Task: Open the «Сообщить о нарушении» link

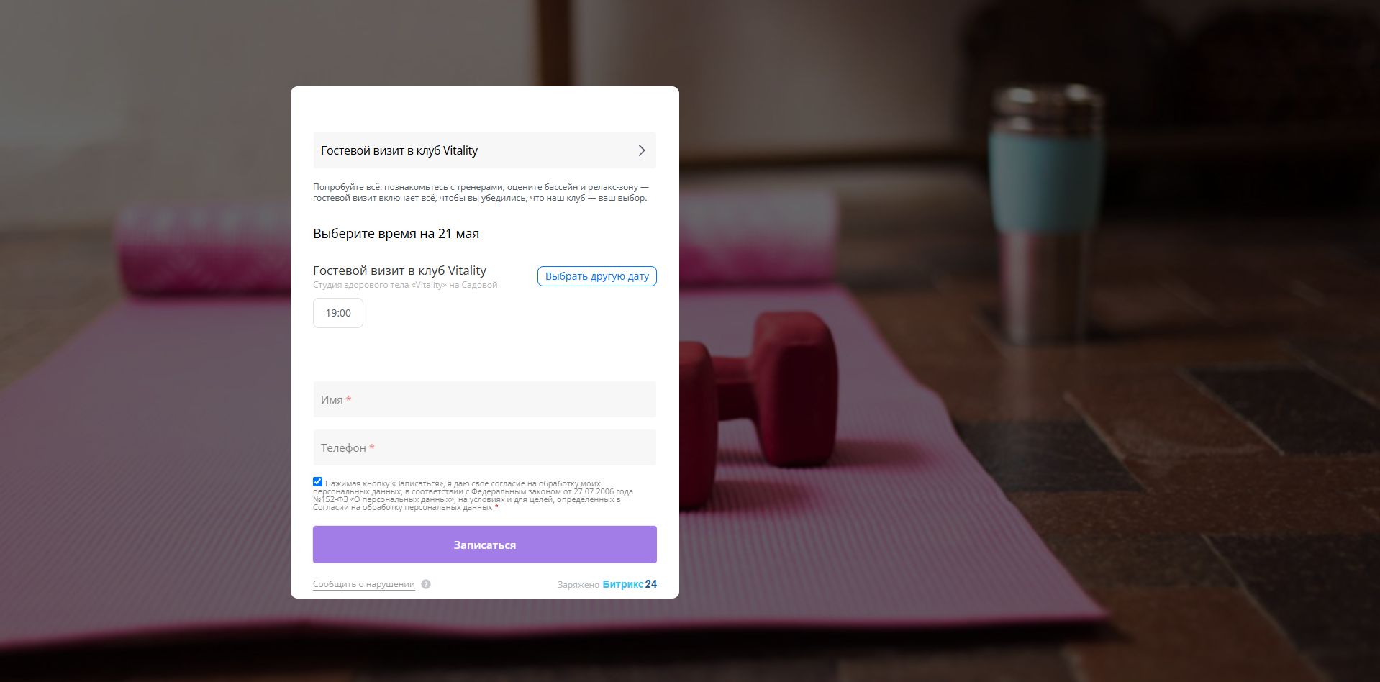Action: pos(364,584)
